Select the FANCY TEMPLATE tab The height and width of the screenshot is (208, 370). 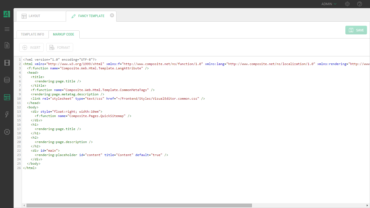tap(91, 16)
